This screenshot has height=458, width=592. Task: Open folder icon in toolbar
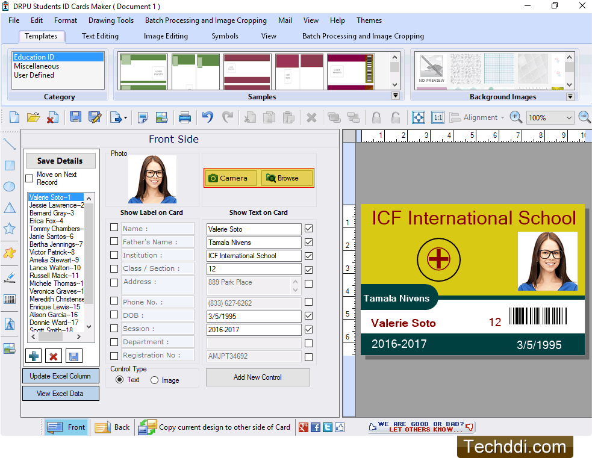(33, 117)
